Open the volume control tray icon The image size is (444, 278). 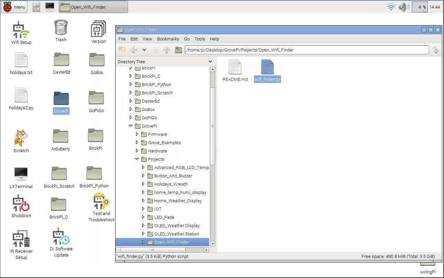(404, 7)
